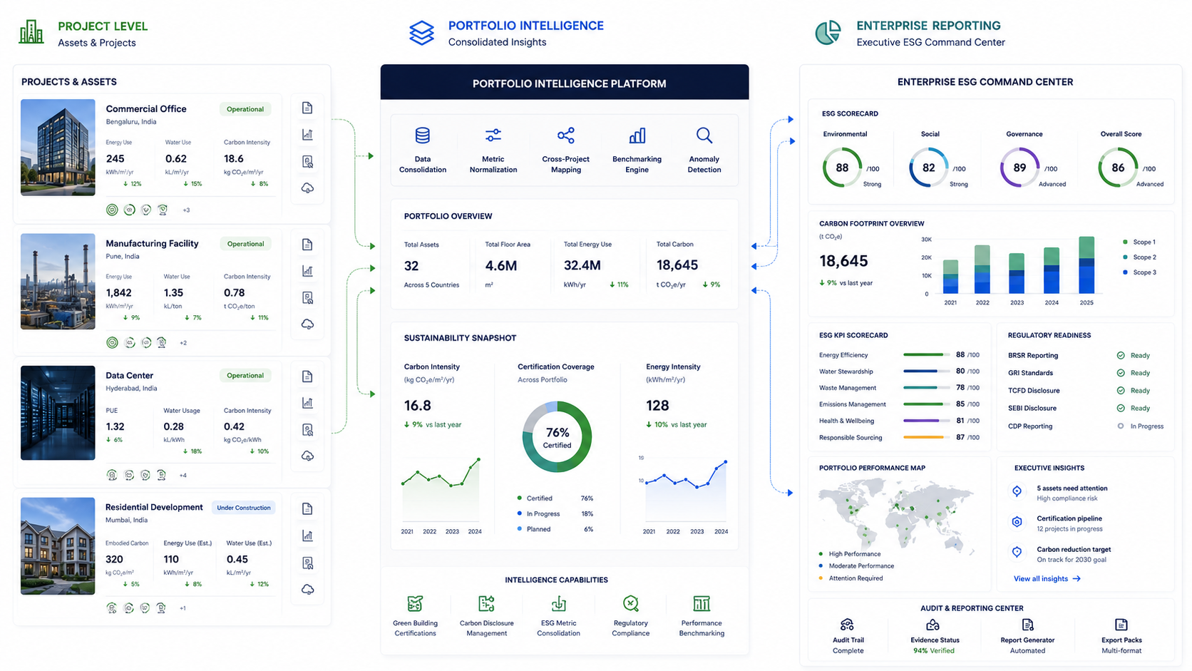Click the CDP Reporting In Progress circle
This screenshot has width=1192, height=671.
coord(1121,426)
